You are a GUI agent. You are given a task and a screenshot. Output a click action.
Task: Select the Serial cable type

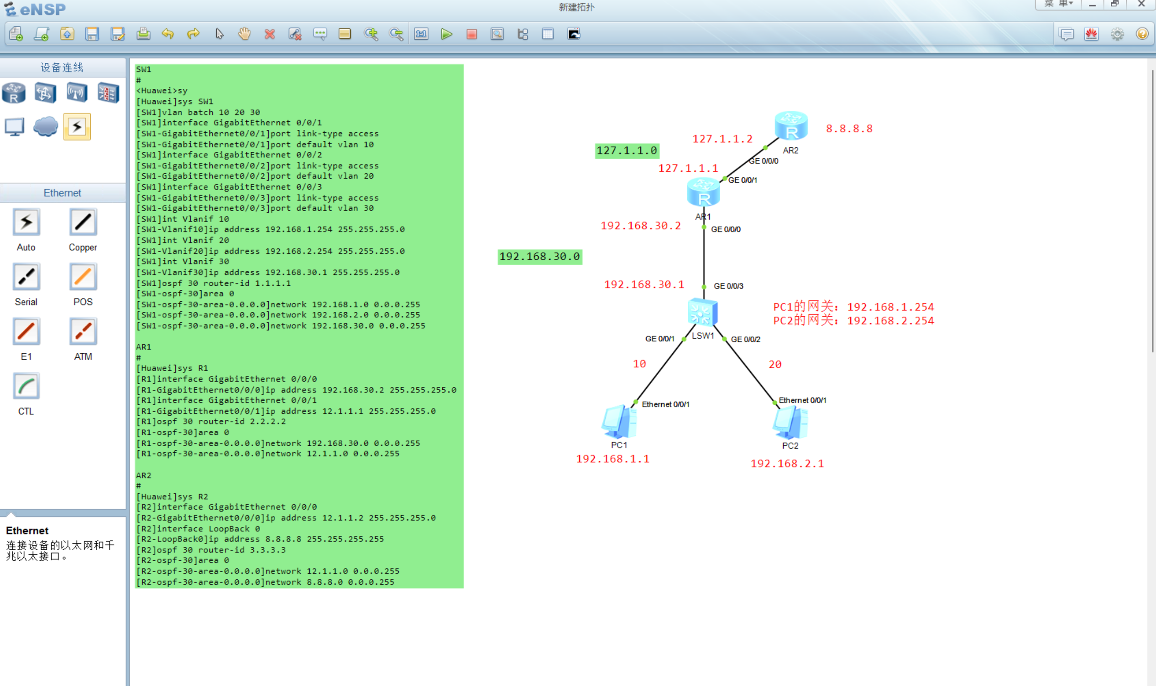(x=26, y=277)
